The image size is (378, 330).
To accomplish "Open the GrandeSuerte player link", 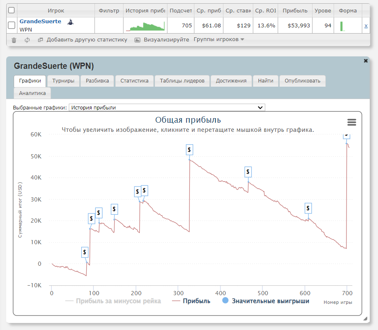I will (x=40, y=21).
